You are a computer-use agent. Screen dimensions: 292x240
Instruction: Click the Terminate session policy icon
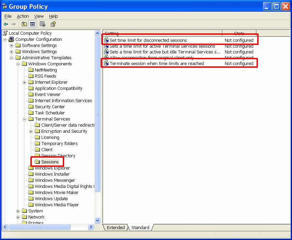(106, 63)
